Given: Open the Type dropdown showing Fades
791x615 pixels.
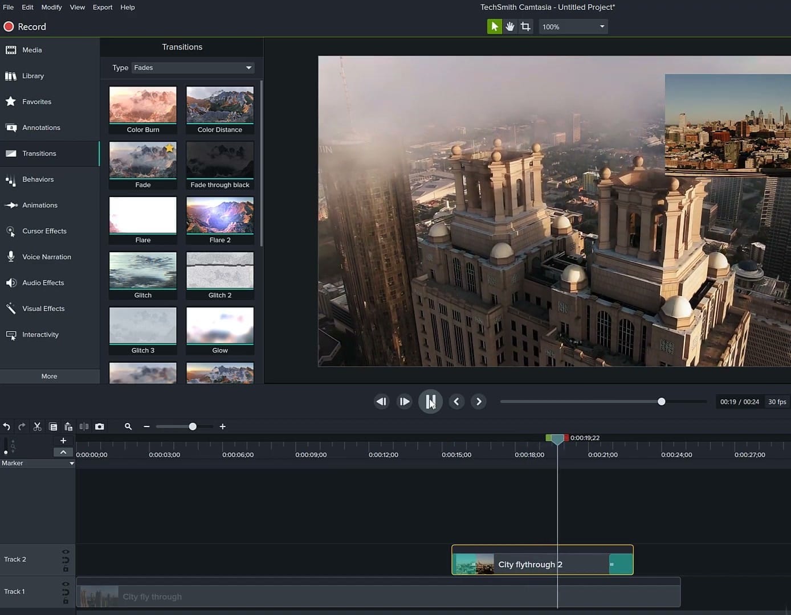Looking at the screenshot, I should tap(192, 67).
